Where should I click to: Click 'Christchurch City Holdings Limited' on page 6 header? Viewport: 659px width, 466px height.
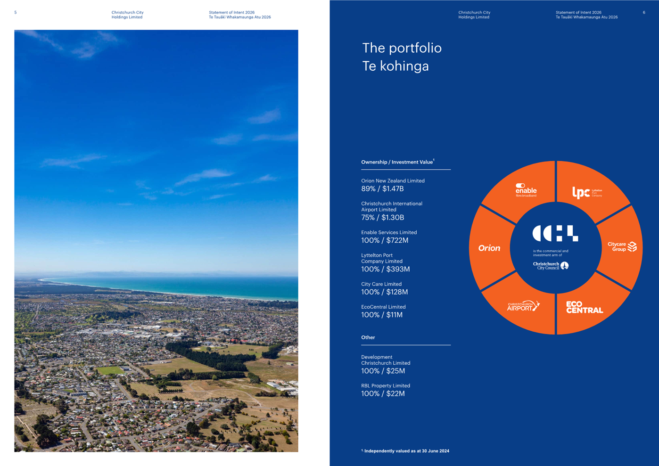tap(474, 15)
